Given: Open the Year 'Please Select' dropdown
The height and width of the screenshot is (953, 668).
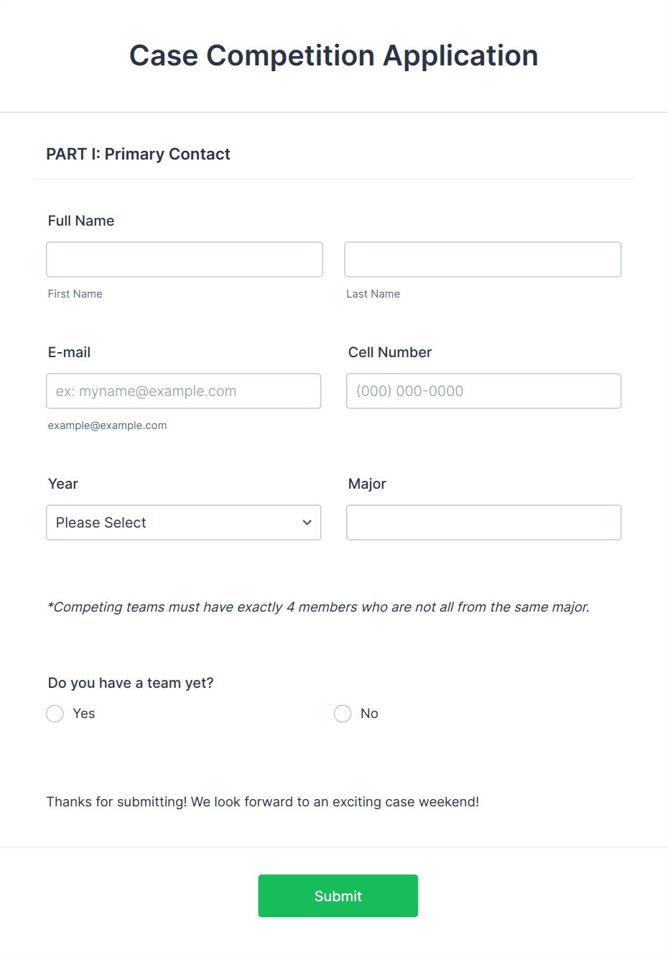Looking at the screenshot, I should pyautogui.click(x=184, y=522).
